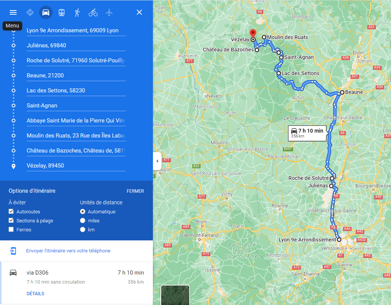Click Saint-Étienne label on map

[305, 274]
